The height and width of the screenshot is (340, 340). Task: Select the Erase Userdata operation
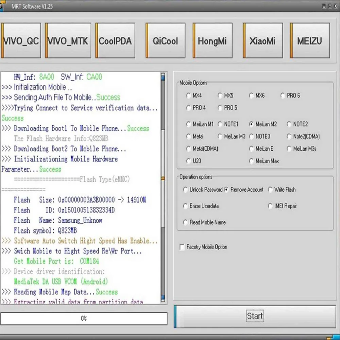pyautogui.click(x=201, y=206)
